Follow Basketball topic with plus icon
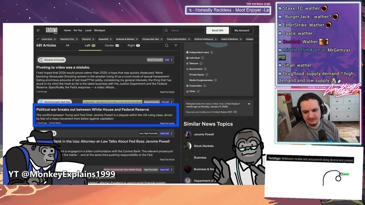Viewport: 365px width, 205px height. [x=111, y=39]
